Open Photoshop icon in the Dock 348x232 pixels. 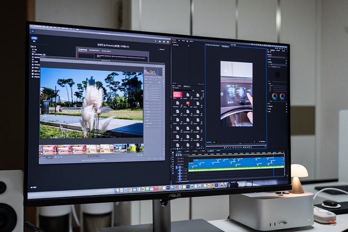[188, 186]
